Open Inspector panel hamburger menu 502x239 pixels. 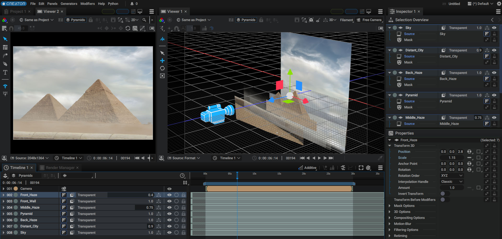498,11
